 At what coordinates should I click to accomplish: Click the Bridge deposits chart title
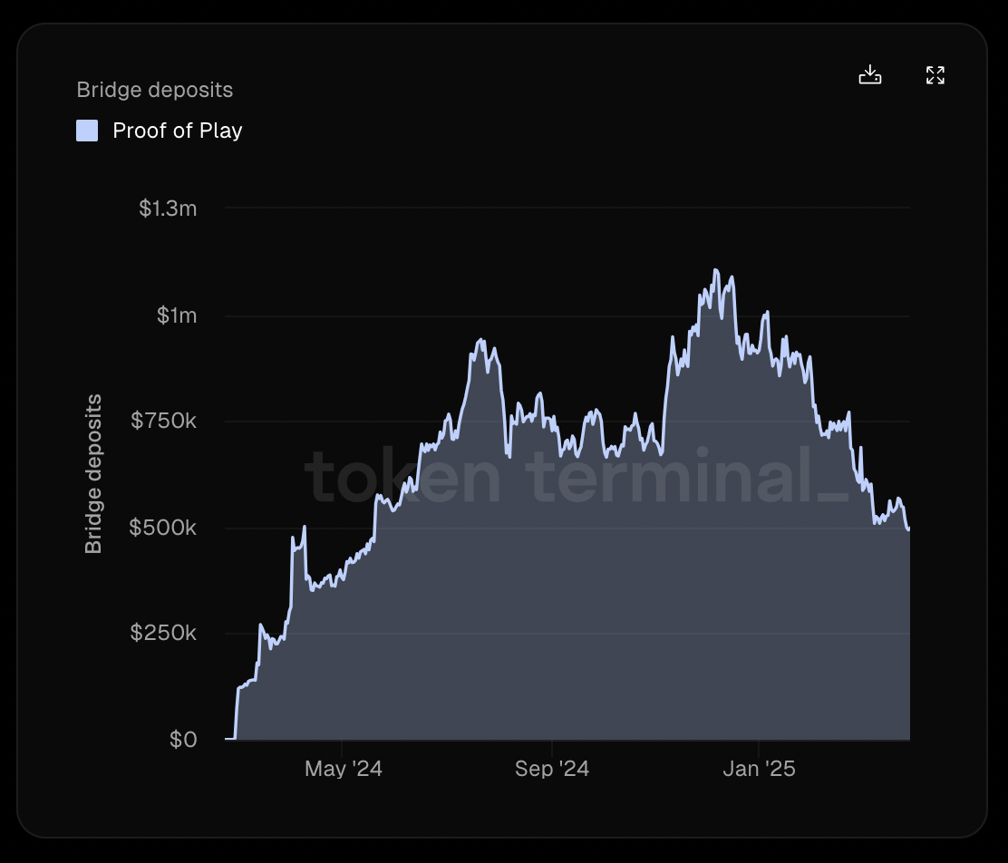coord(154,90)
